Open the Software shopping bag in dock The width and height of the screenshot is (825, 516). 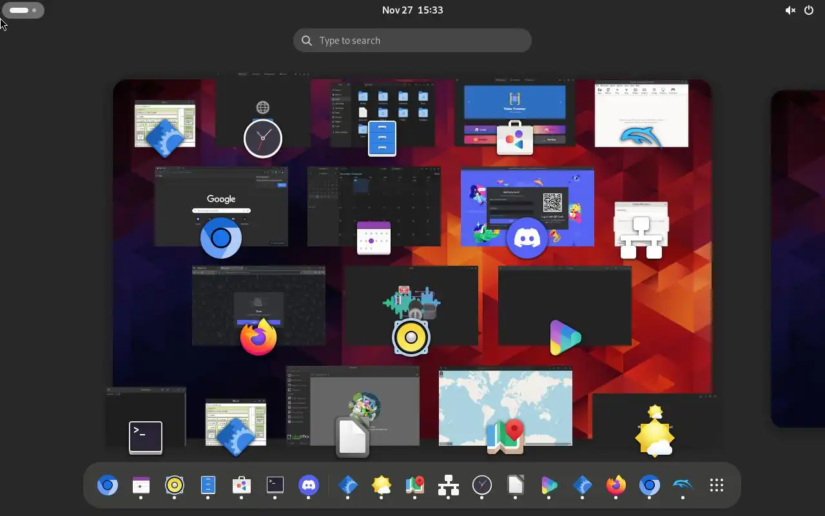[242, 485]
